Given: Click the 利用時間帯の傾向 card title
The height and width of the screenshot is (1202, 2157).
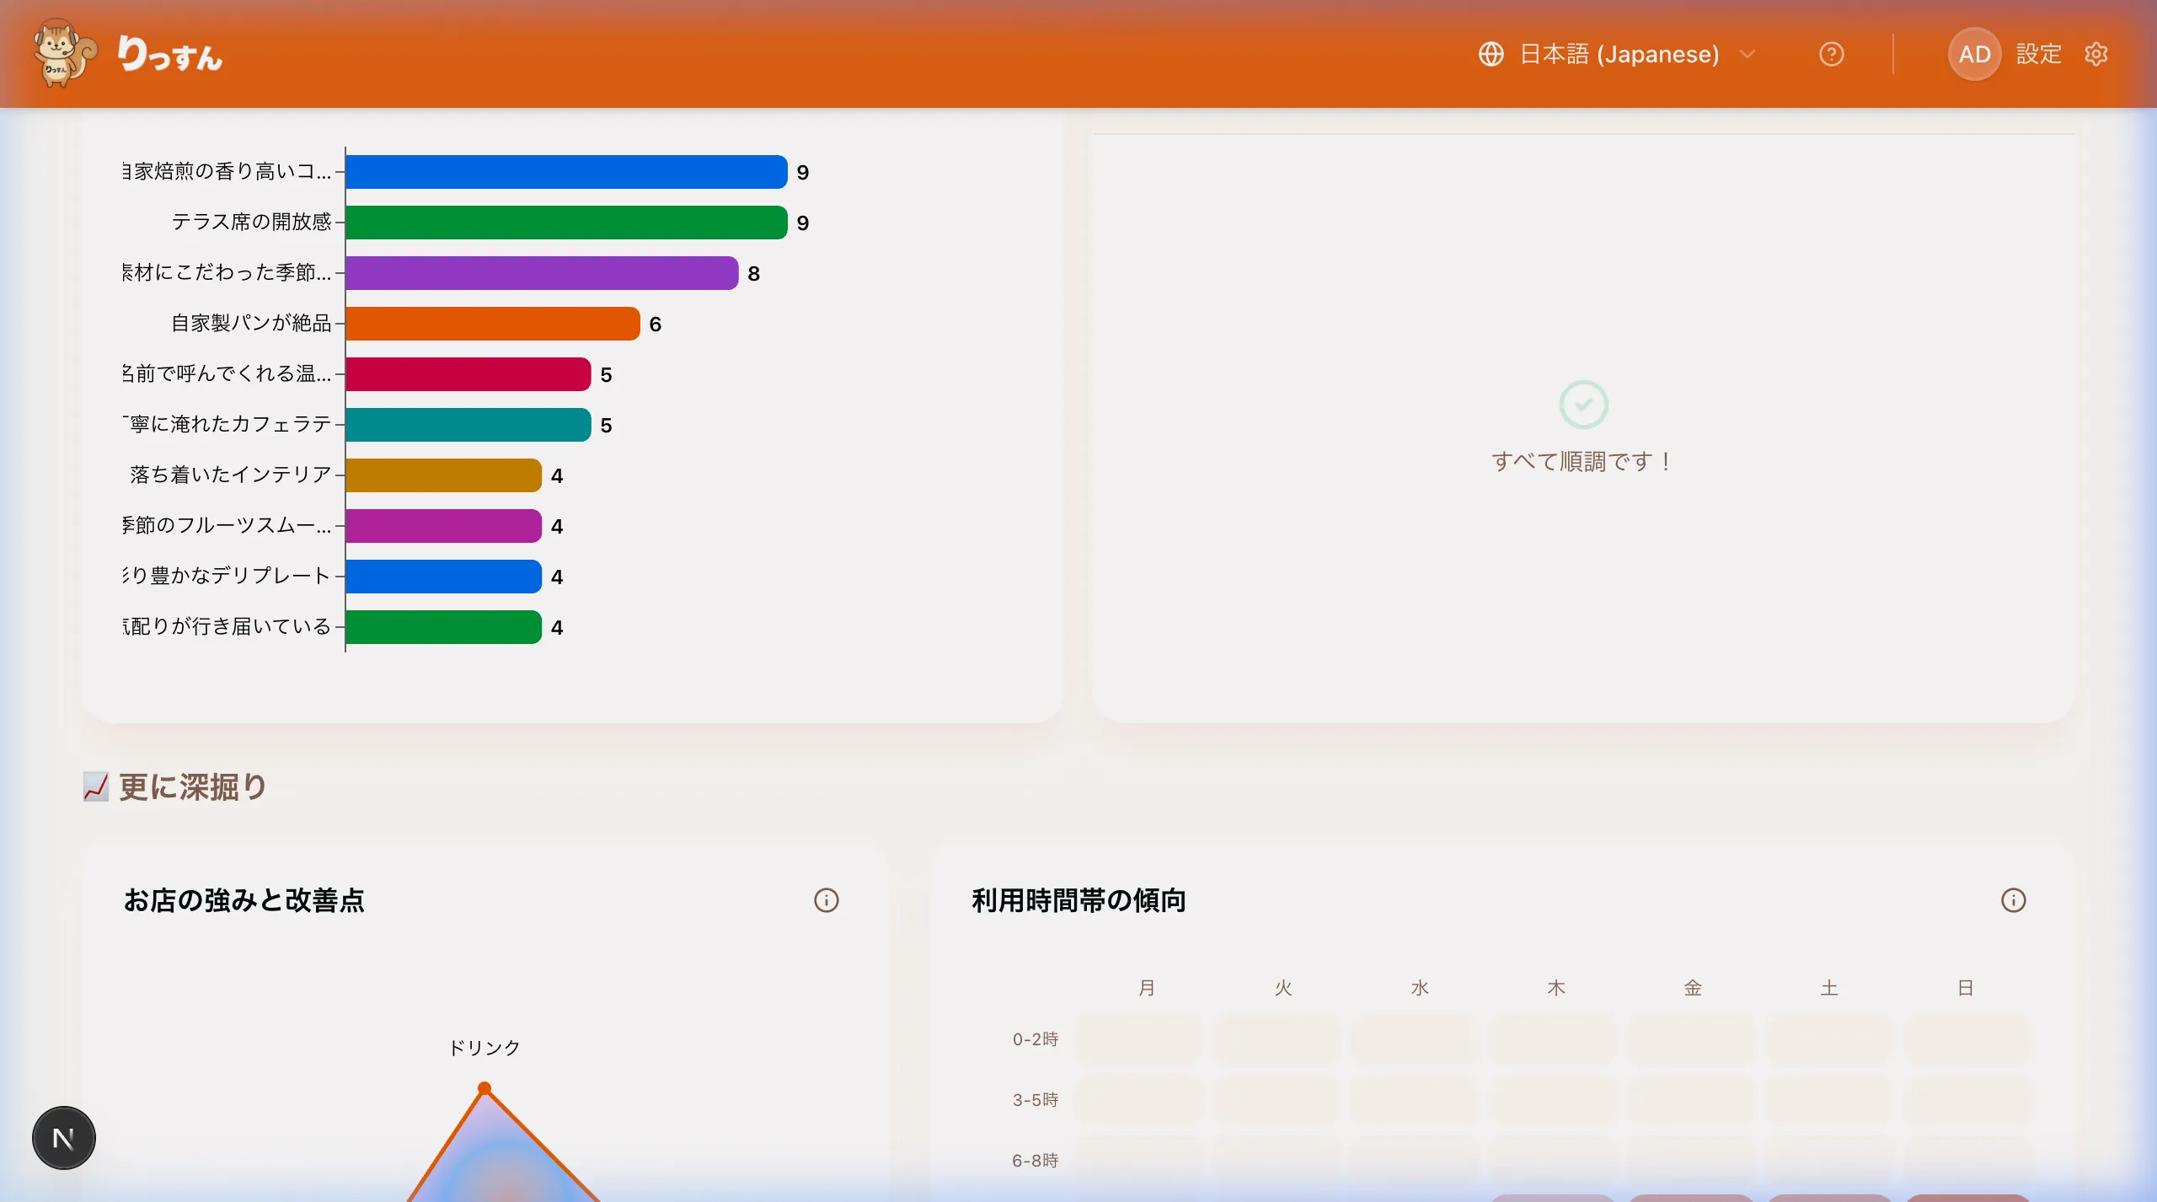Looking at the screenshot, I should coord(1079,900).
